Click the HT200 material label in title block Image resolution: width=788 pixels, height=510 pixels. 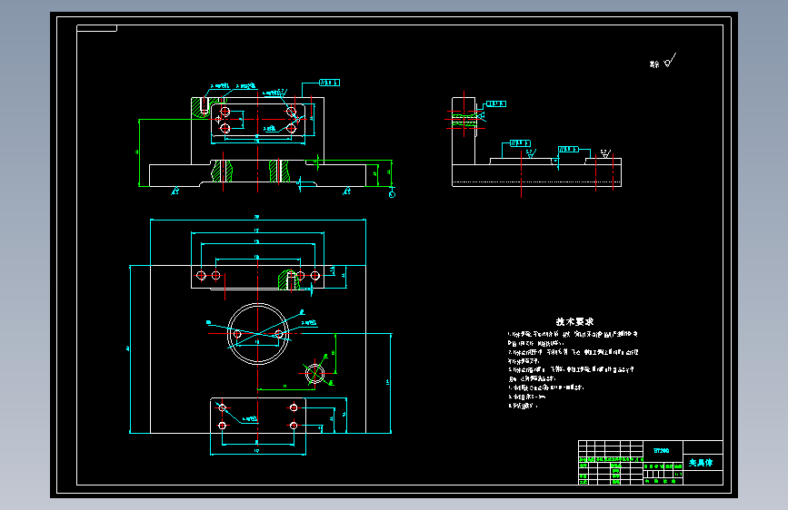point(662,451)
